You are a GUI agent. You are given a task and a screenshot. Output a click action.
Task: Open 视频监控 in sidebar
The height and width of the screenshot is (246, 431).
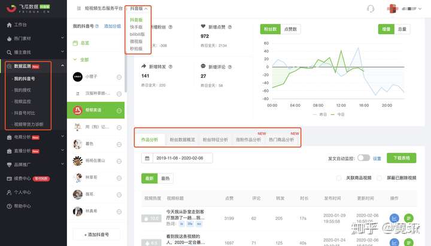click(23, 102)
